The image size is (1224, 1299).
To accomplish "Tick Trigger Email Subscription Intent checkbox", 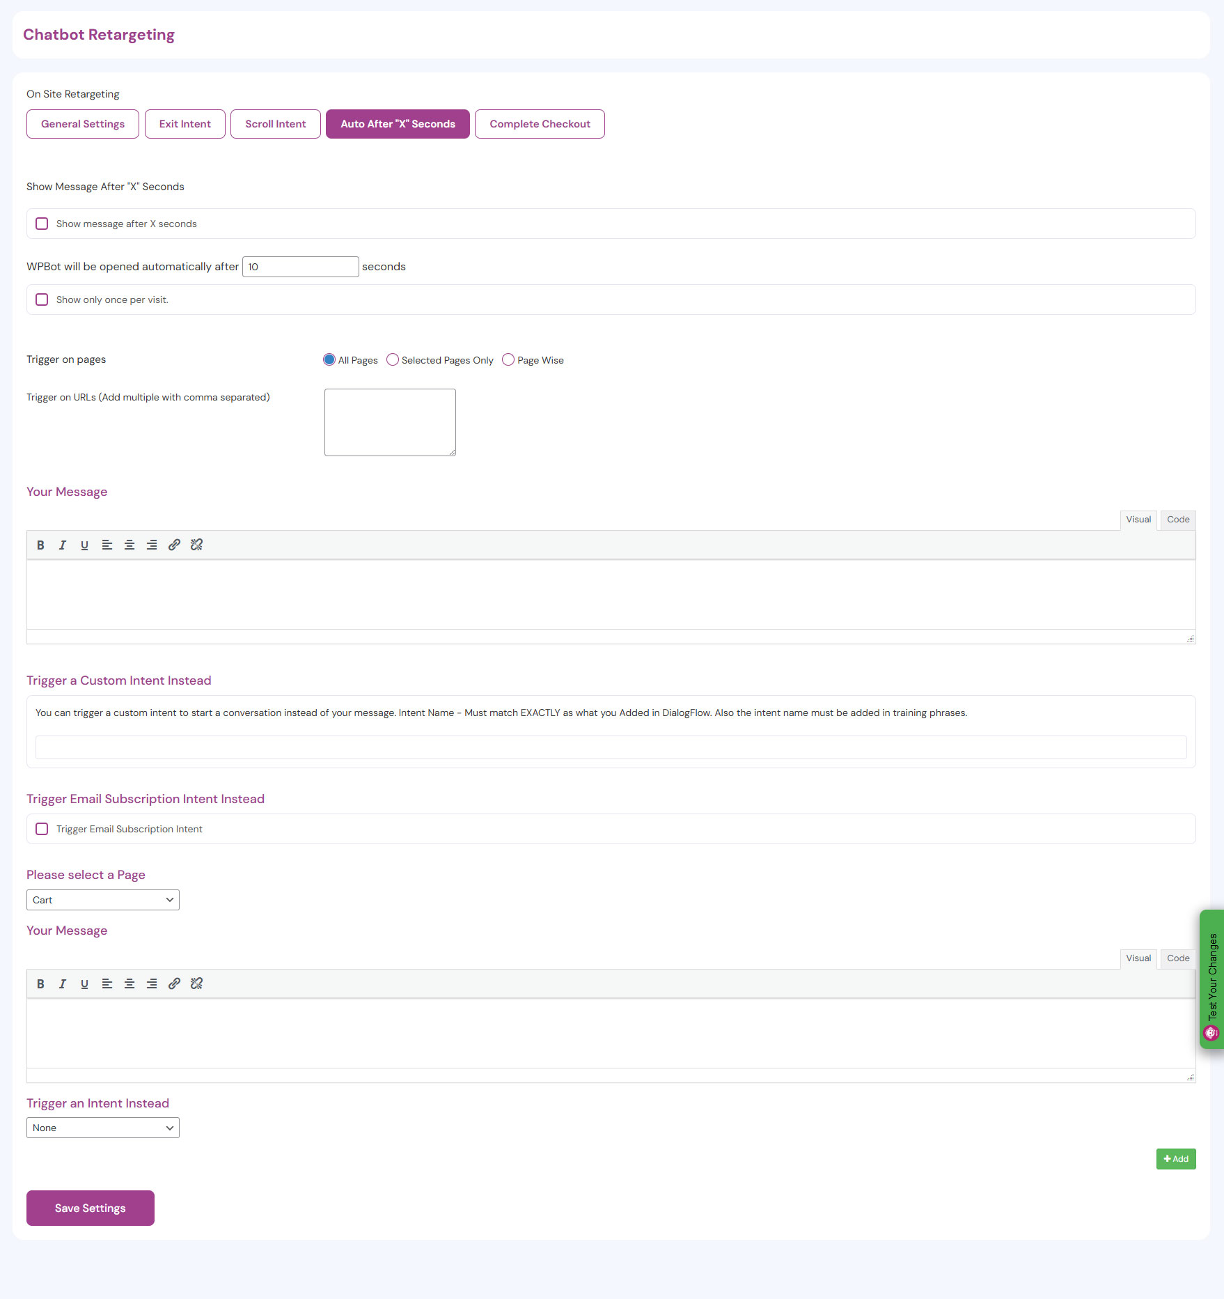I will coord(42,829).
